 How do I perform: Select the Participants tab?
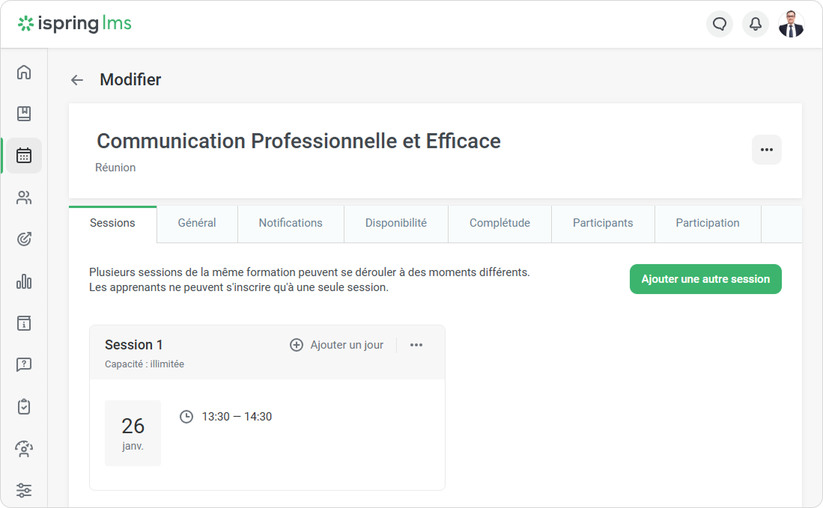(x=603, y=223)
